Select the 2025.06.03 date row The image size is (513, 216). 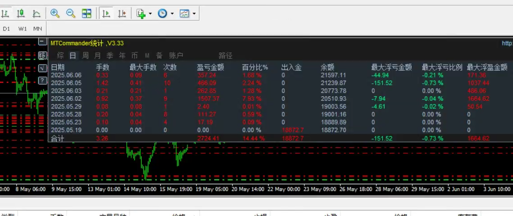[x=67, y=91]
